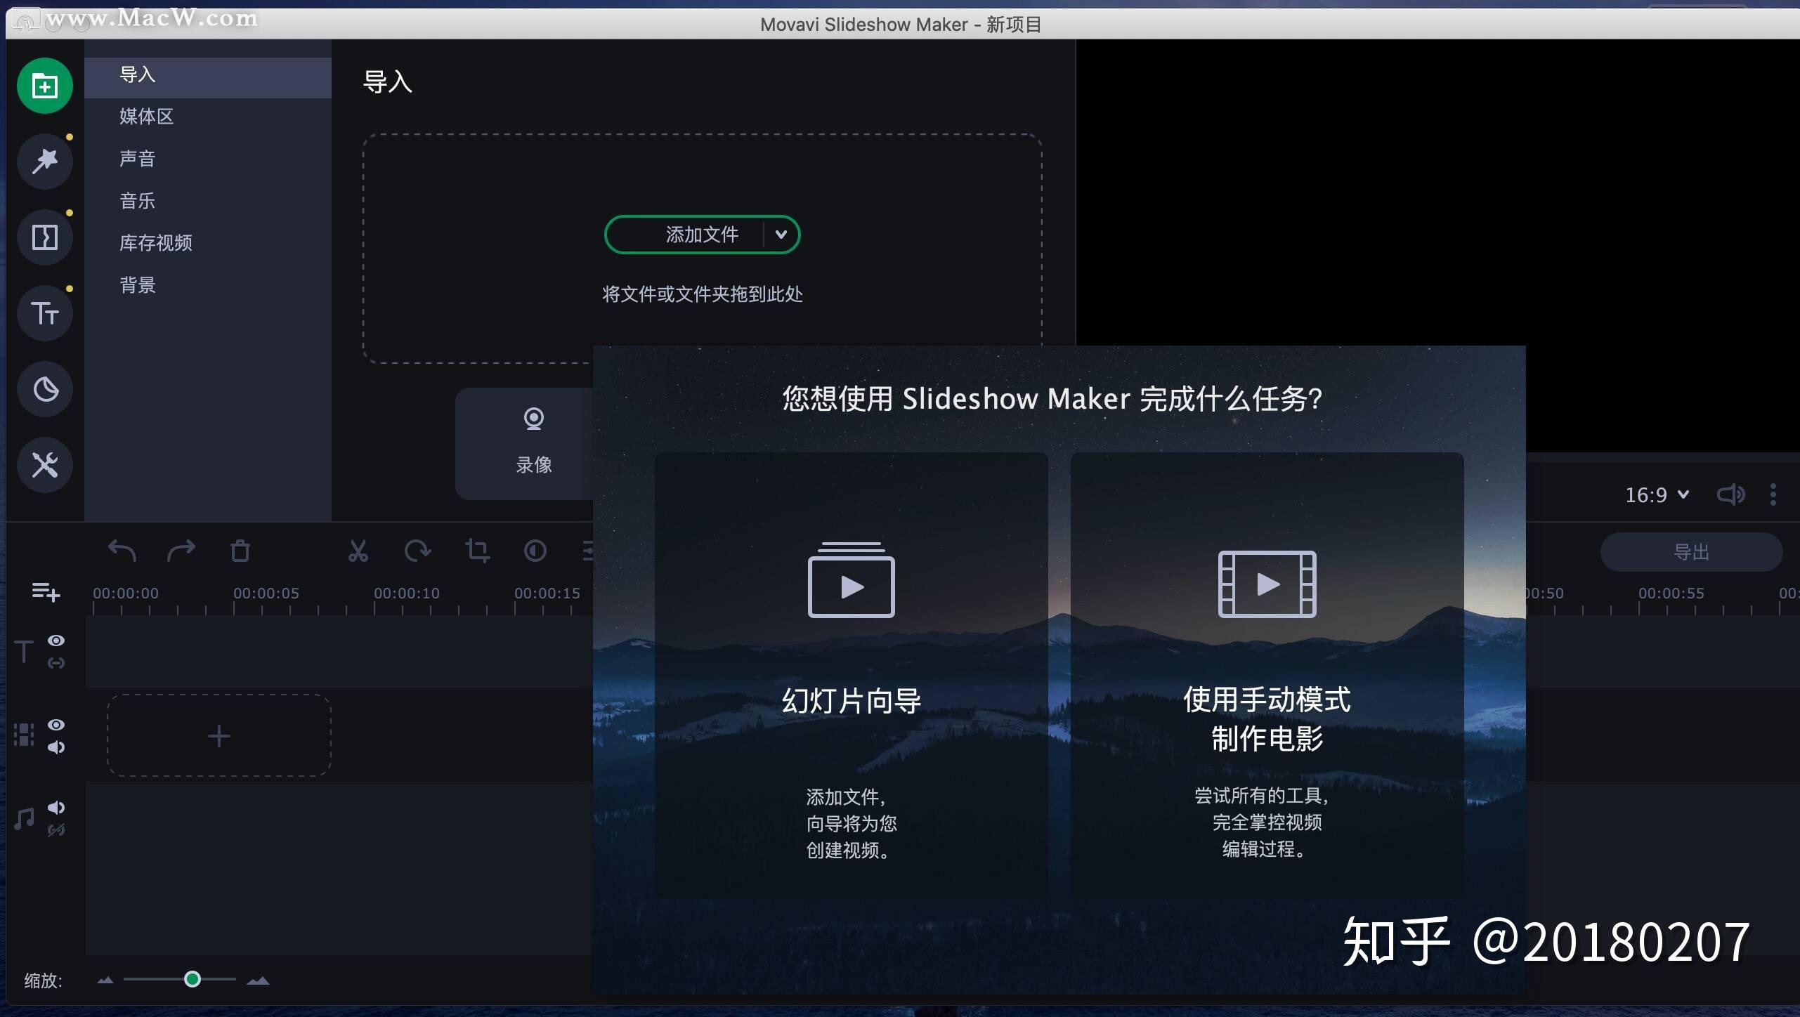Add a new track to timeline
This screenshot has width=1800, height=1017.
(46, 592)
